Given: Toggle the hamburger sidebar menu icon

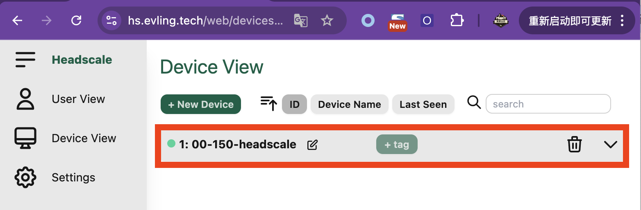Looking at the screenshot, I should 25,60.
